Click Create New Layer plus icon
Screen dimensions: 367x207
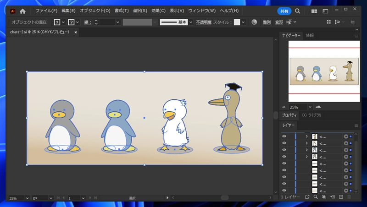pyautogui.click(x=341, y=197)
